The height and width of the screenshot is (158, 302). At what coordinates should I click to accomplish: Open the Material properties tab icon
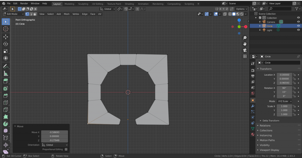(253, 134)
